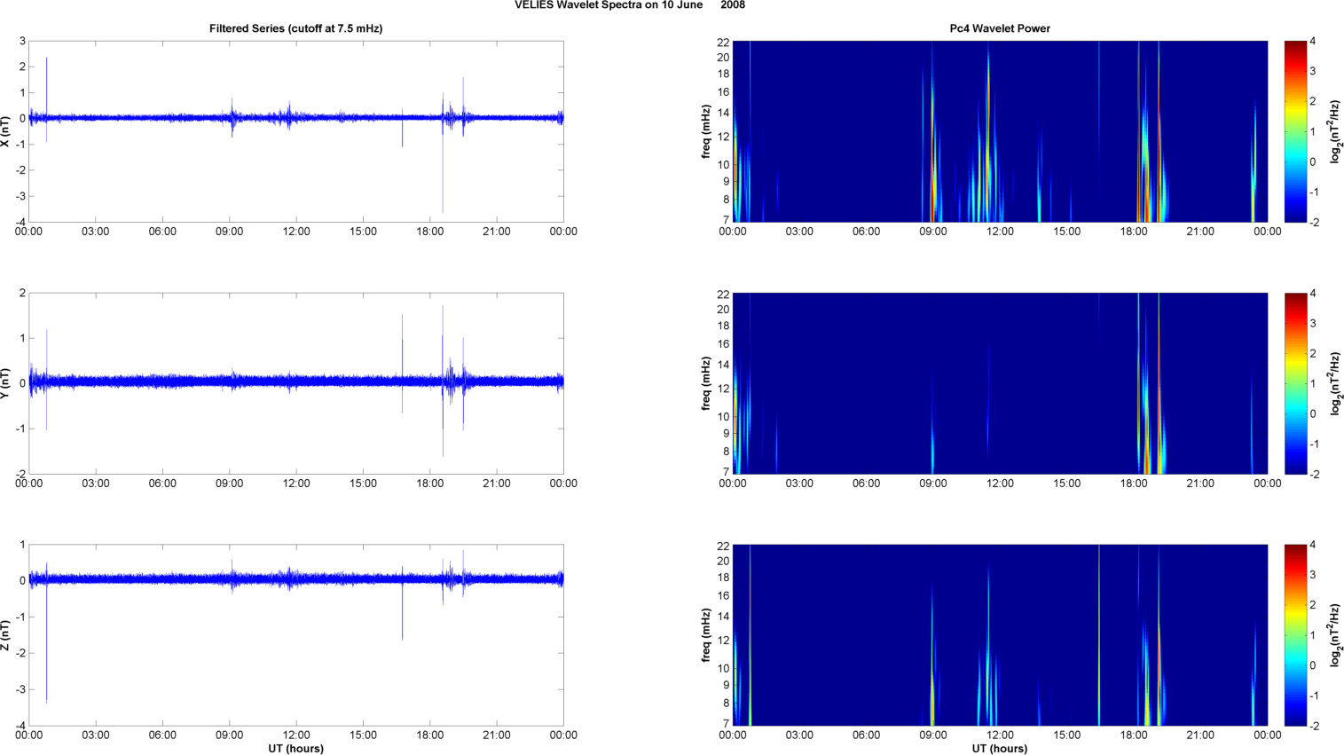Image resolution: width=1344 pixels, height=755 pixels.
Task: Click the 'Pc4 Wavelet Power' heading
Action: point(999,28)
